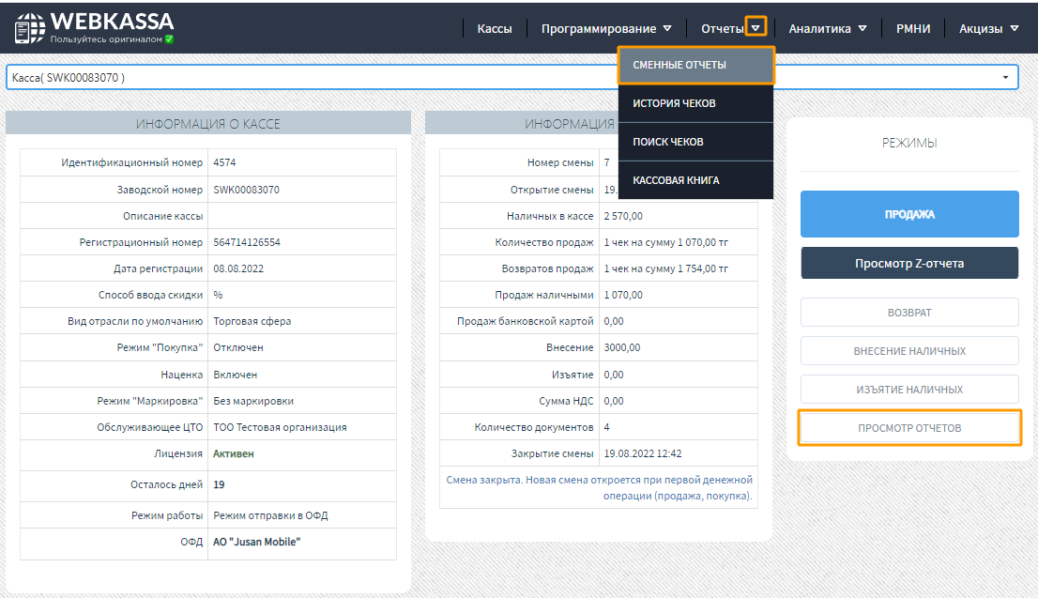Click the green checkmark beside 'Пользуйтесь оригиналом'
1038x598 pixels.
click(170, 39)
